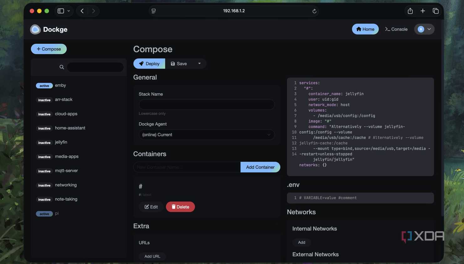464x264 pixels.
Task: Open the Console page
Action: 396,29
